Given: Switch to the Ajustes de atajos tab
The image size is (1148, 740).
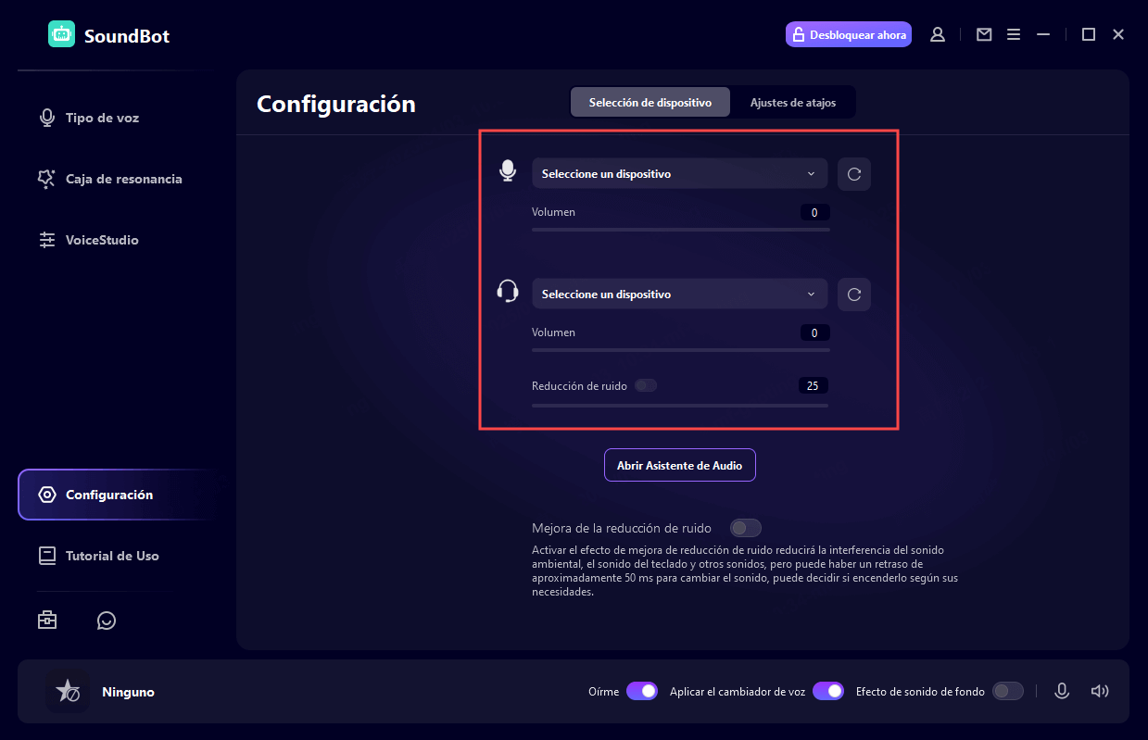Looking at the screenshot, I should tap(793, 102).
